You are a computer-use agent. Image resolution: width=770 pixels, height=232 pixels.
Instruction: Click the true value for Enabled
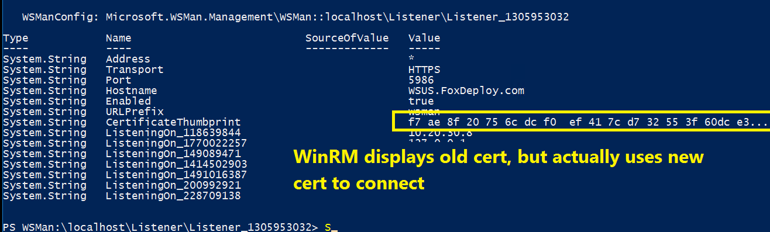(421, 101)
